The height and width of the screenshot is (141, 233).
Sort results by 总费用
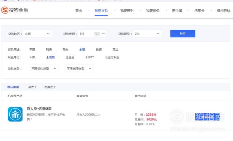click(50, 87)
